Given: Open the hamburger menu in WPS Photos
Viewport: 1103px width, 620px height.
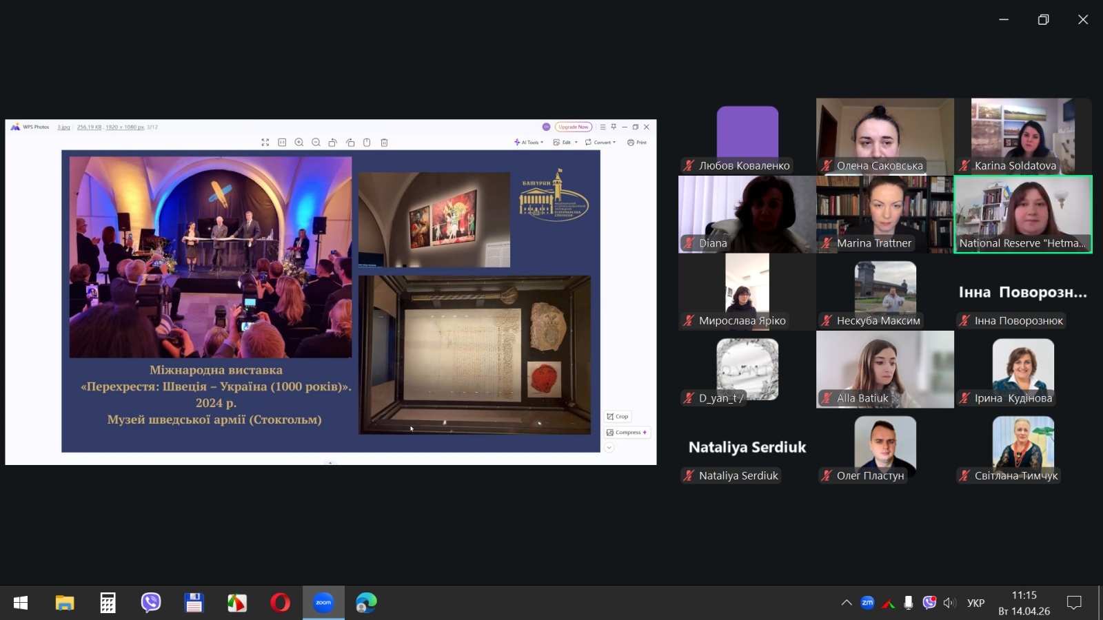Looking at the screenshot, I should pos(603,127).
